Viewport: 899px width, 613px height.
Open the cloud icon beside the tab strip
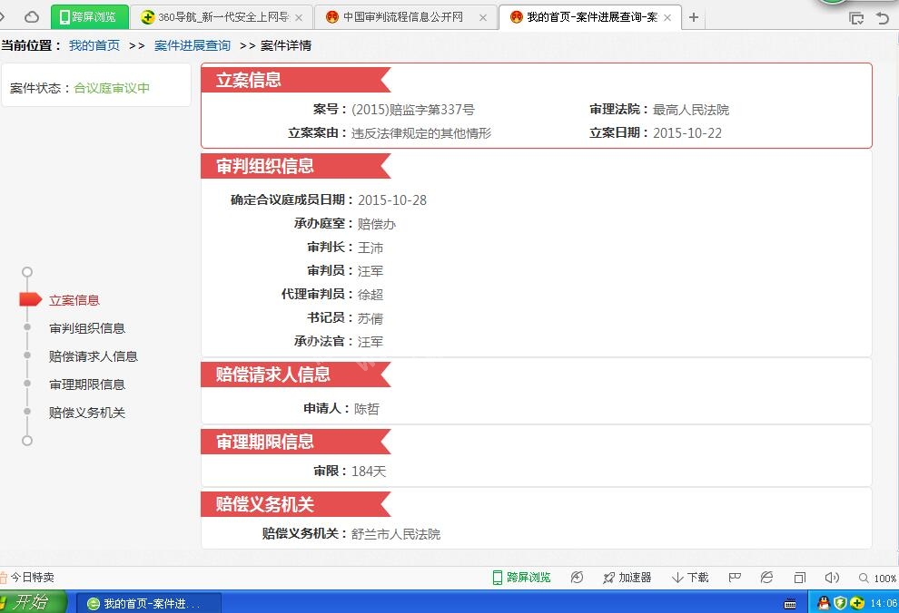pos(32,17)
